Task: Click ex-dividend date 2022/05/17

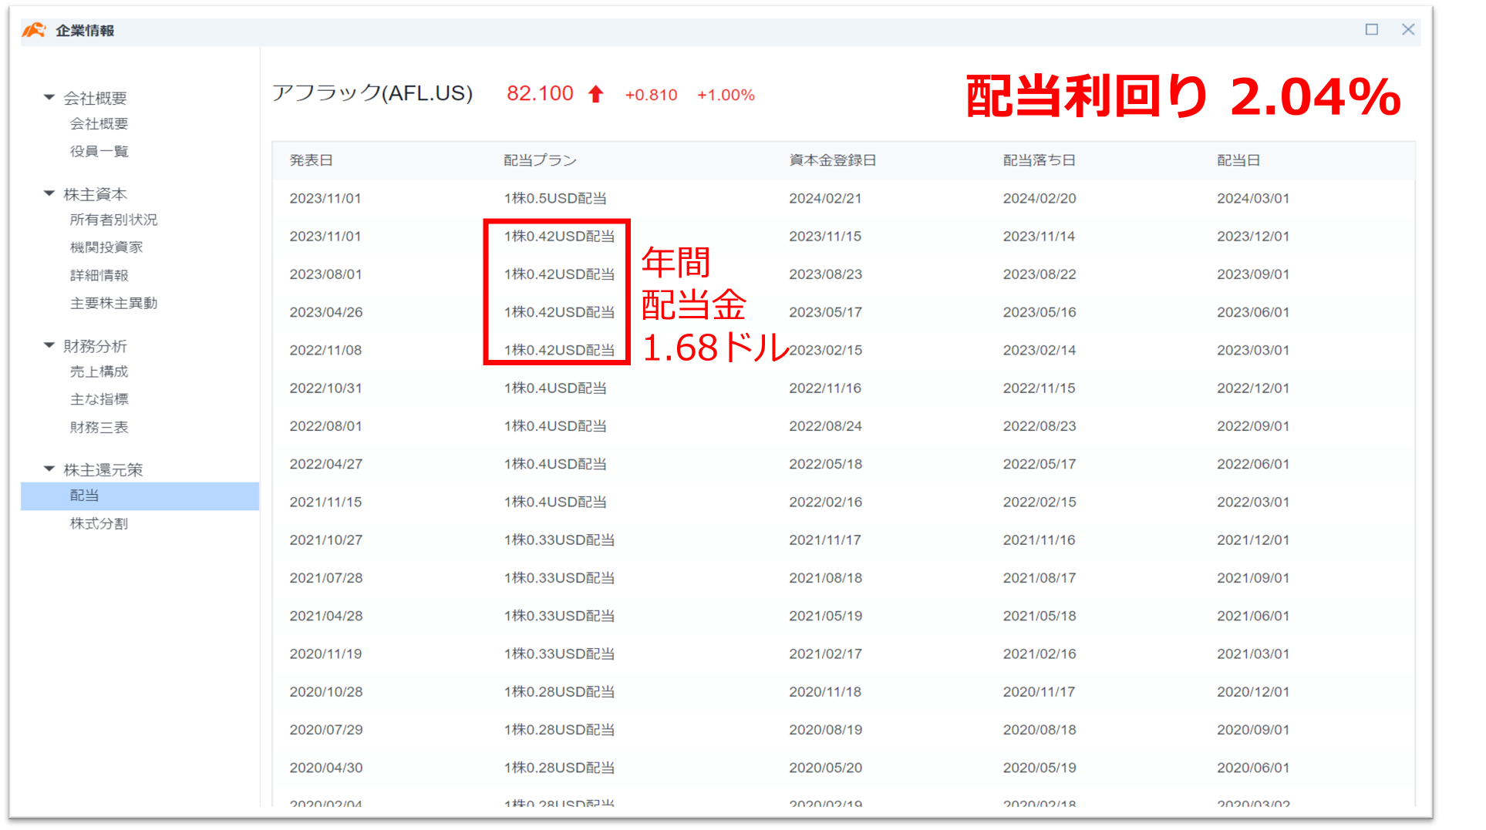Action: point(1040,464)
